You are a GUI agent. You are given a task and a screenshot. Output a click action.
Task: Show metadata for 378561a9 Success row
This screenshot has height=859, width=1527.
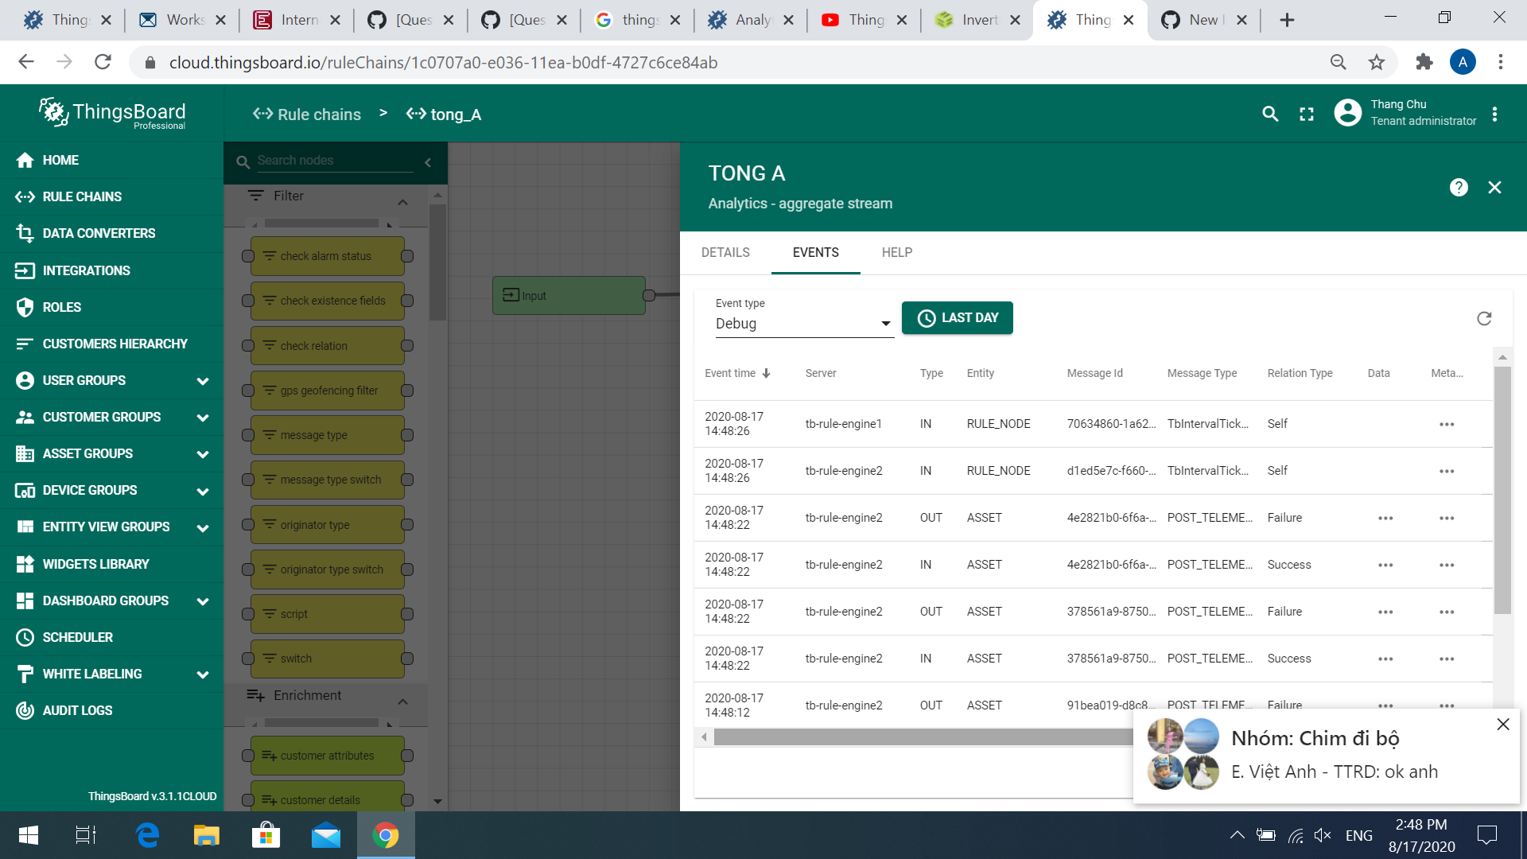(1447, 659)
